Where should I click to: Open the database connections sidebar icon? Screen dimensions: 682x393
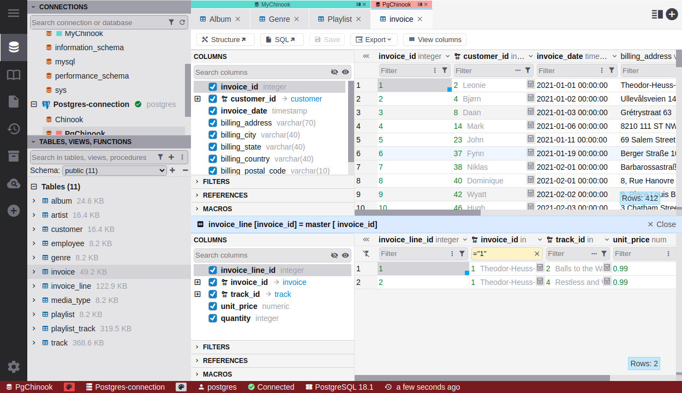point(14,47)
